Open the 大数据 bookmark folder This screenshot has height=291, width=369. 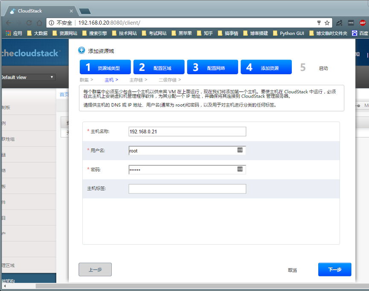tap(37, 33)
